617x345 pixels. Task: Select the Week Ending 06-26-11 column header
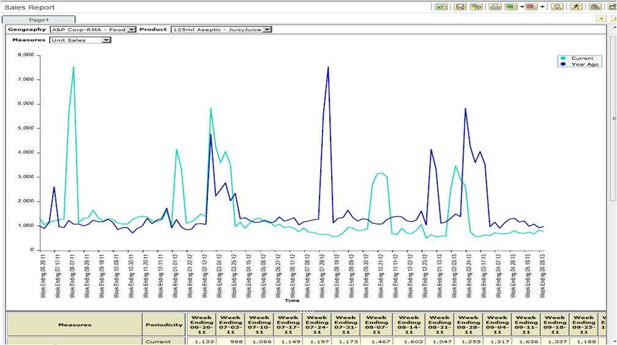pyautogui.click(x=201, y=324)
